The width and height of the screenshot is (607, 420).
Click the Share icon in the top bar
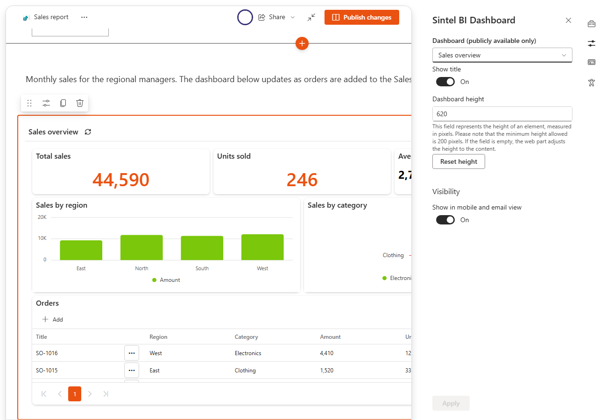point(261,17)
